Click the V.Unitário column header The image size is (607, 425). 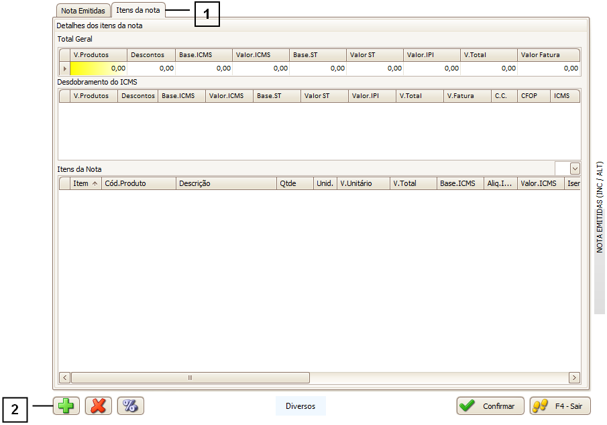click(363, 183)
